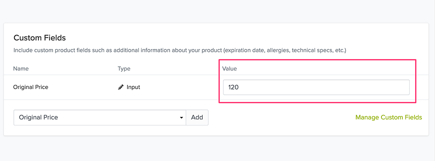Click selected Original Price text in combo box
Image resolution: width=435 pixels, height=161 pixels.
click(x=38, y=117)
